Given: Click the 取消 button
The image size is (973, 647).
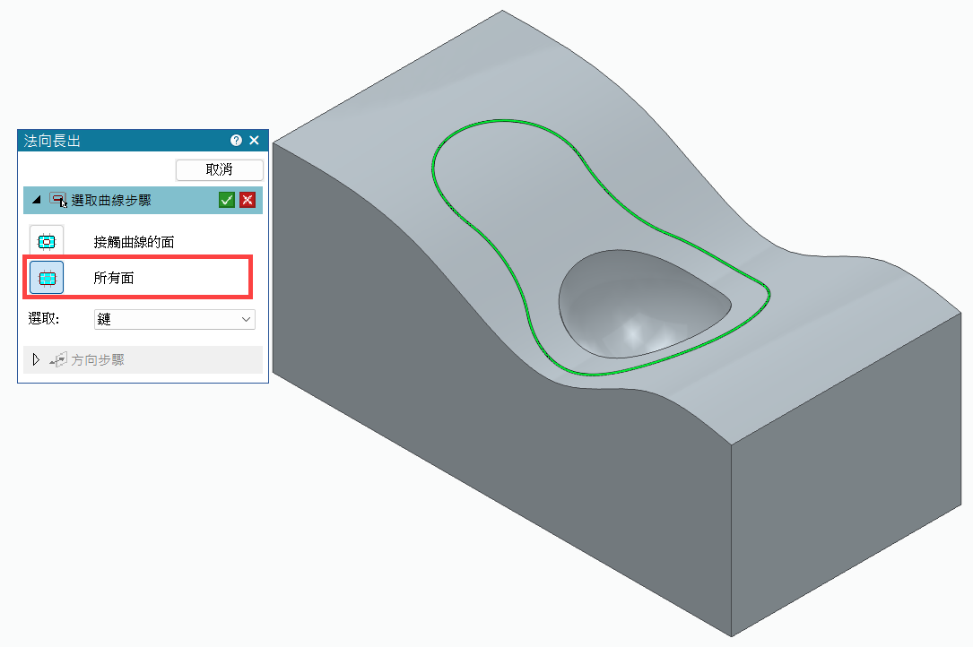Looking at the screenshot, I should pos(219,169).
